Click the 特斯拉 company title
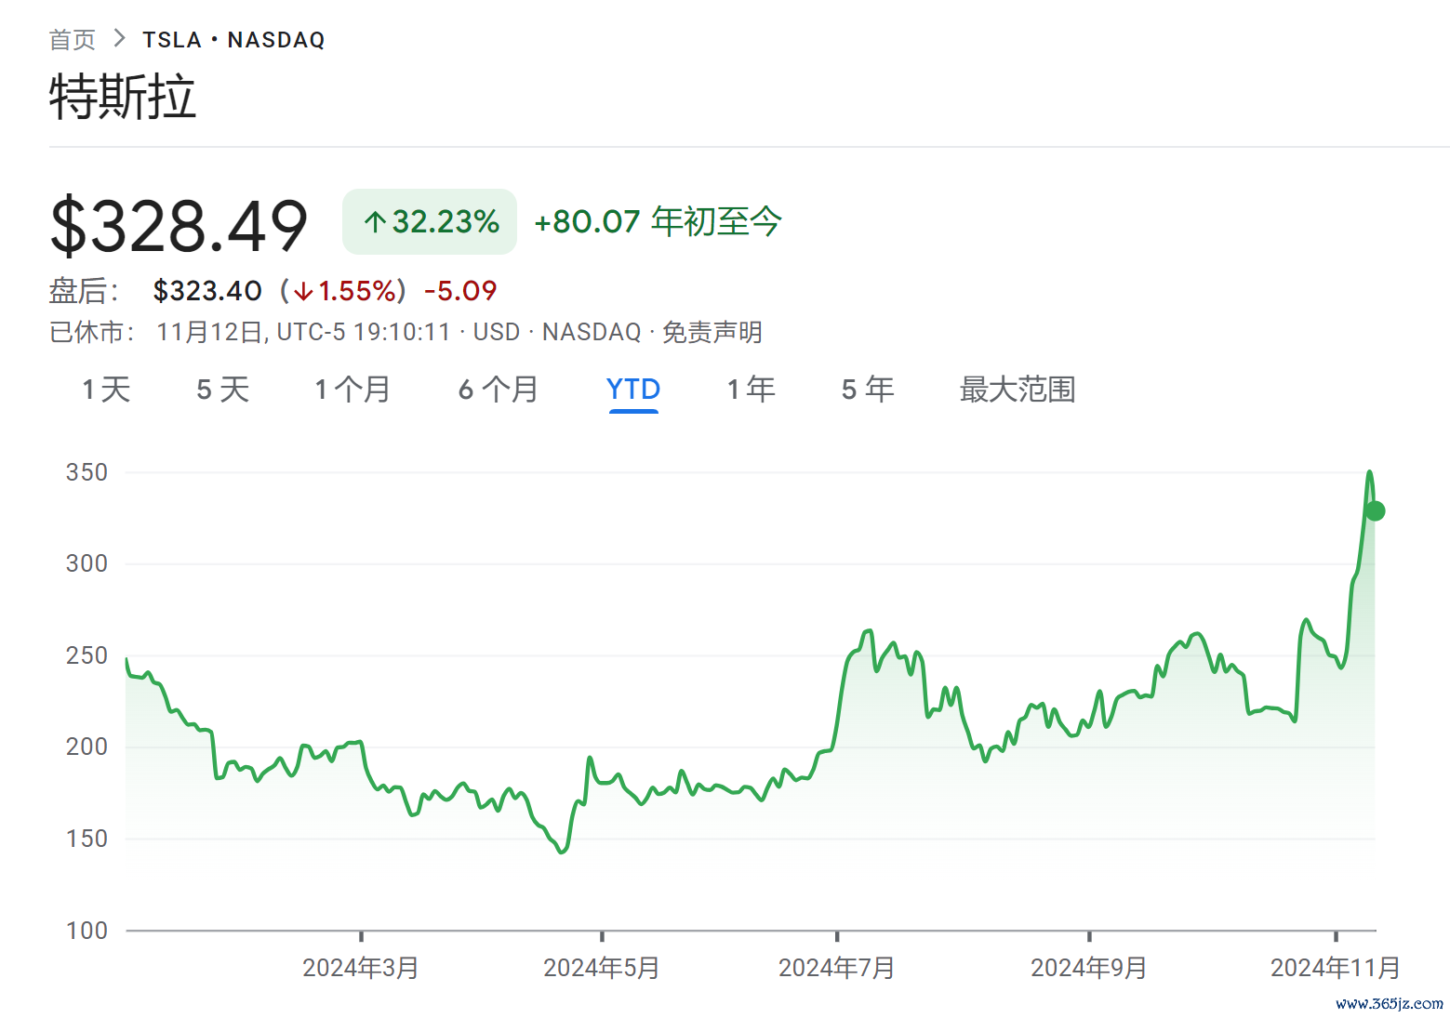This screenshot has width=1450, height=1018. point(123,98)
